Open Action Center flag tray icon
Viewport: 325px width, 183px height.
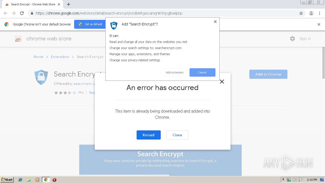click(x=301, y=180)
